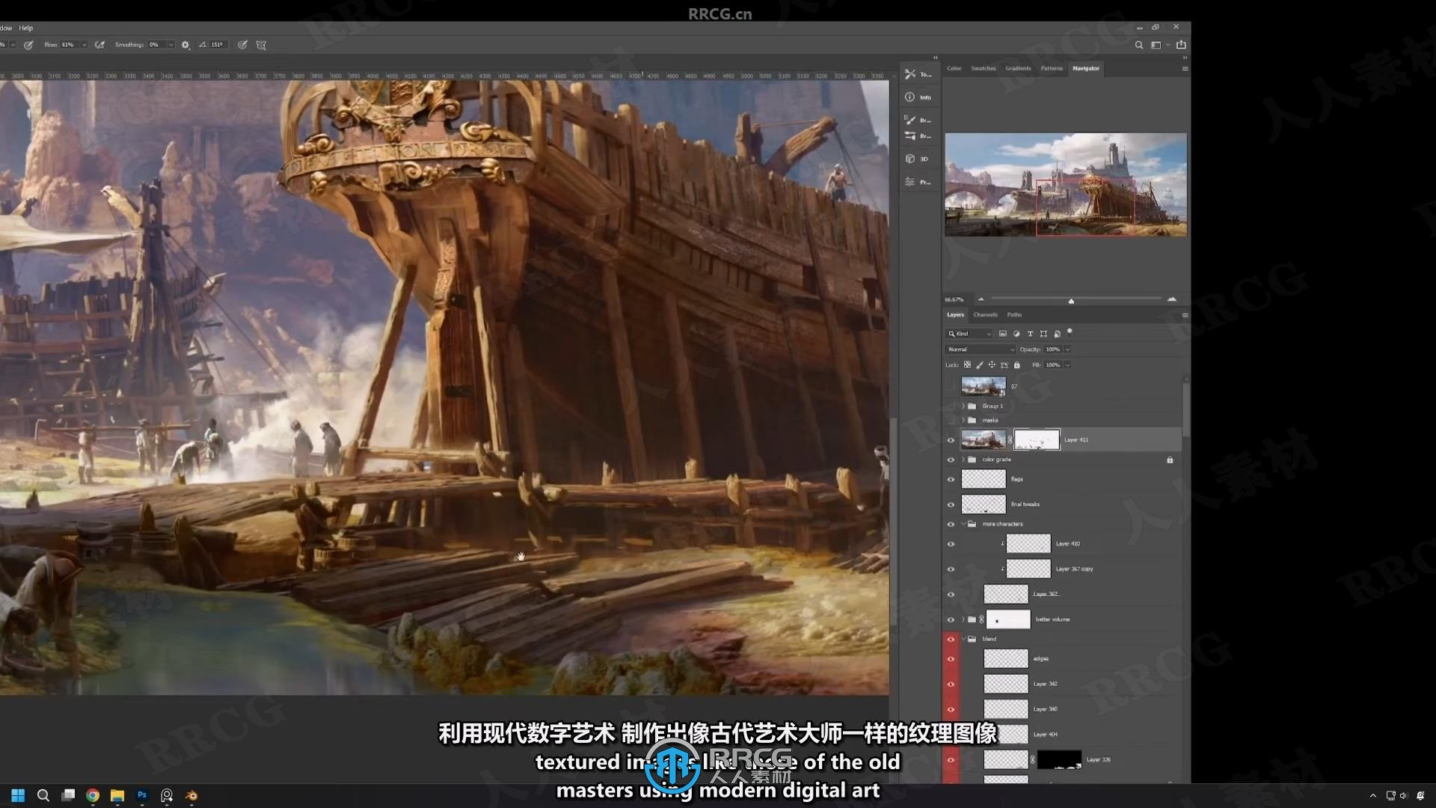Click the Layer 411 mask thumbnail
The image size is (1436, 808).
tap(1037, 440)
